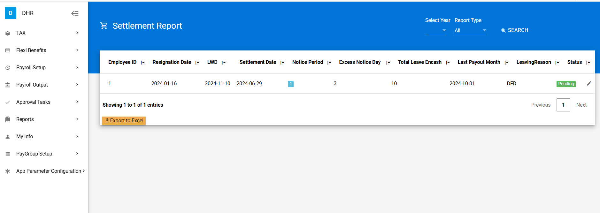Click the sort icon beside Employee ID

coord(143,63)
